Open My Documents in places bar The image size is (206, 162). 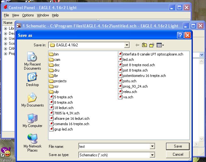[x=33, y=100]
